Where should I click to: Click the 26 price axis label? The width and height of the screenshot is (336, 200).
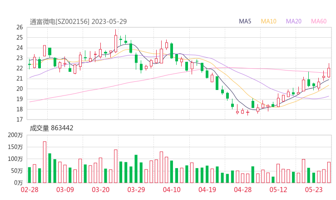pos(20,27)
